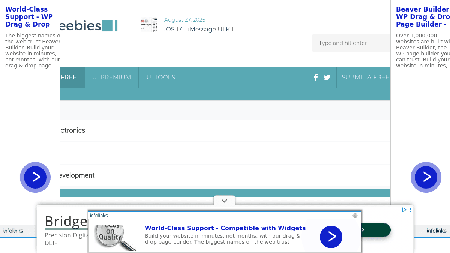Open the ad options three-dot menu
The width and height of the screenshot is (450, 253).
click(411, 210)
